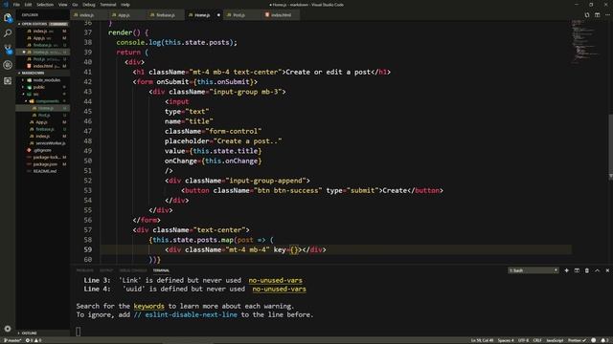Open .gitignore in the file tree
This screenshot has width=613, height=344.
pyautogui.click(x=42, y=150)
